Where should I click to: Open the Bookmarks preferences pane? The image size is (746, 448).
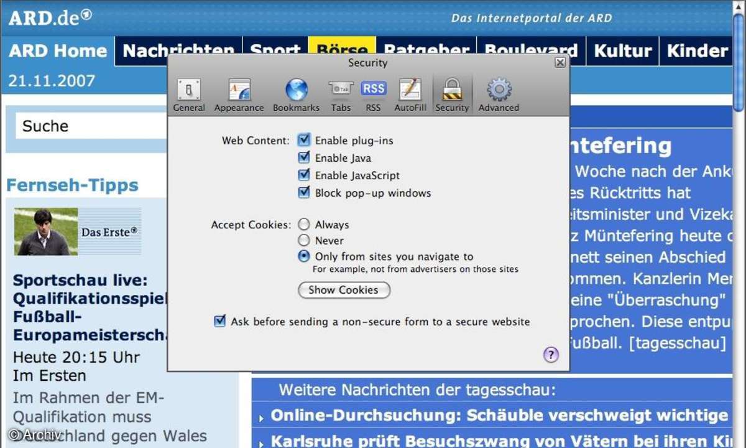pos(297,95)
